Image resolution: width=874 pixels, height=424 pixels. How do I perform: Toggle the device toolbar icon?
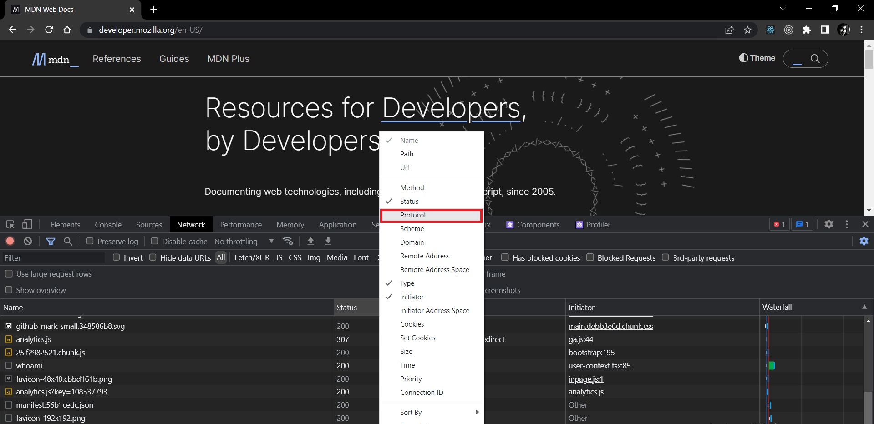tap(27, 224)
